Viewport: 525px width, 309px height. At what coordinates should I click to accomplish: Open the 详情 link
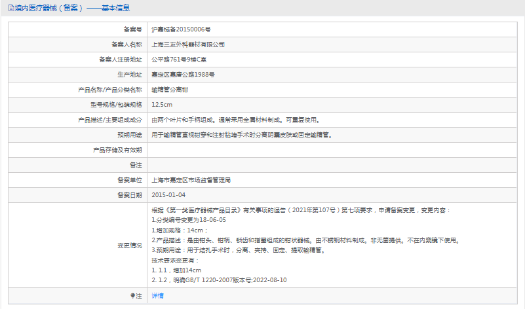[x=158, y=296]
